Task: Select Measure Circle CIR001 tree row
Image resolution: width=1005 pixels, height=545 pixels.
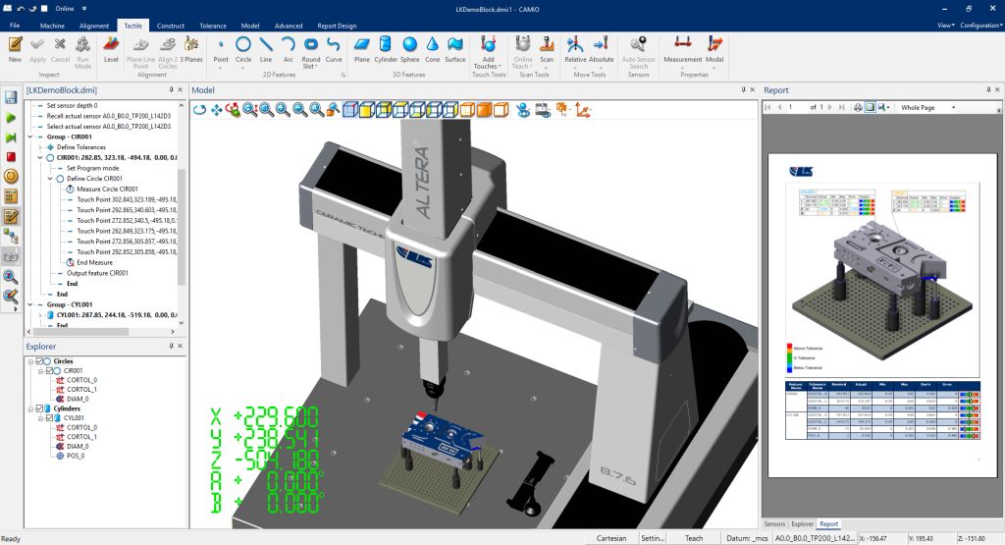Action: 107,190
